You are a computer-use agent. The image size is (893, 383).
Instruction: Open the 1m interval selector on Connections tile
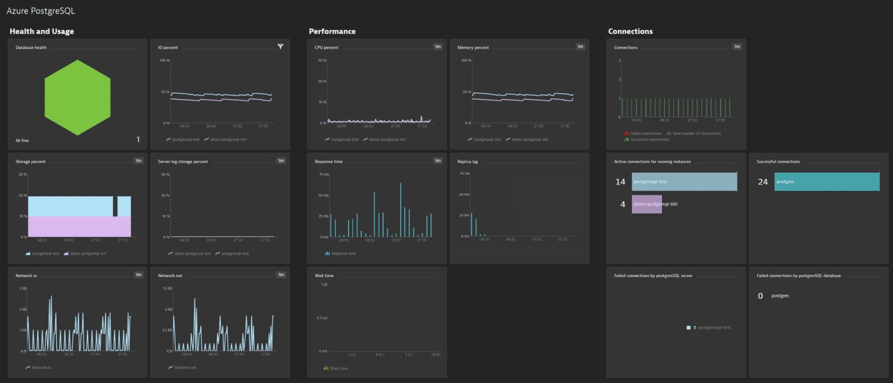coord(737,46)
